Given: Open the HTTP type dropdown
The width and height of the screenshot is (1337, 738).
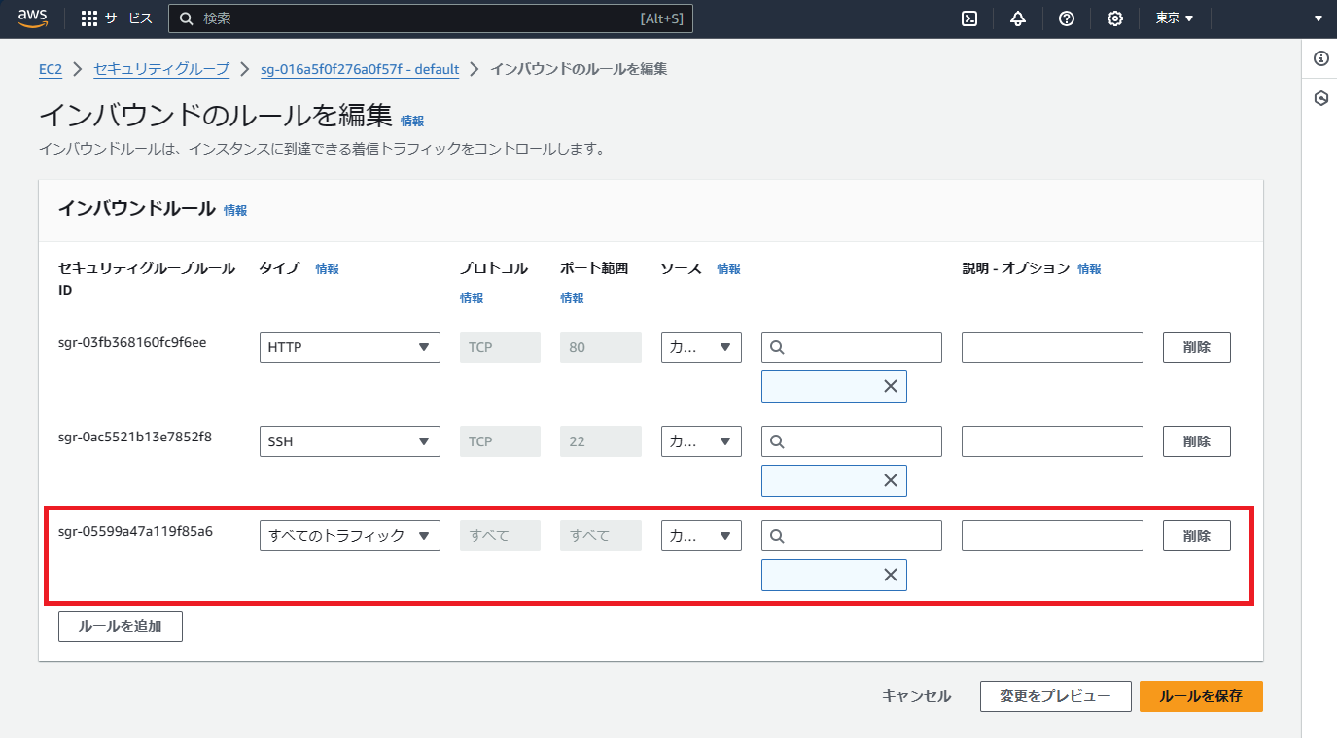Looking at the screenshot, I should coord(350,347).
